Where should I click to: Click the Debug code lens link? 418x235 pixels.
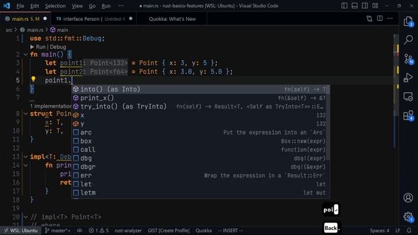pyautogui.click(x=58, y=47)
